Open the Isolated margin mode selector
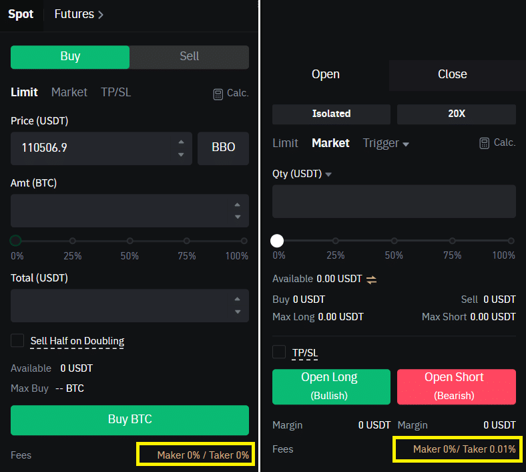 tap(332, 114)
